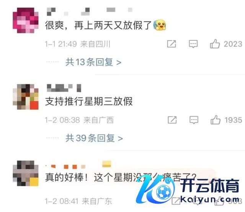
Task: Tap the emoji after 又放假了
Action: click(x=160, y=25)
